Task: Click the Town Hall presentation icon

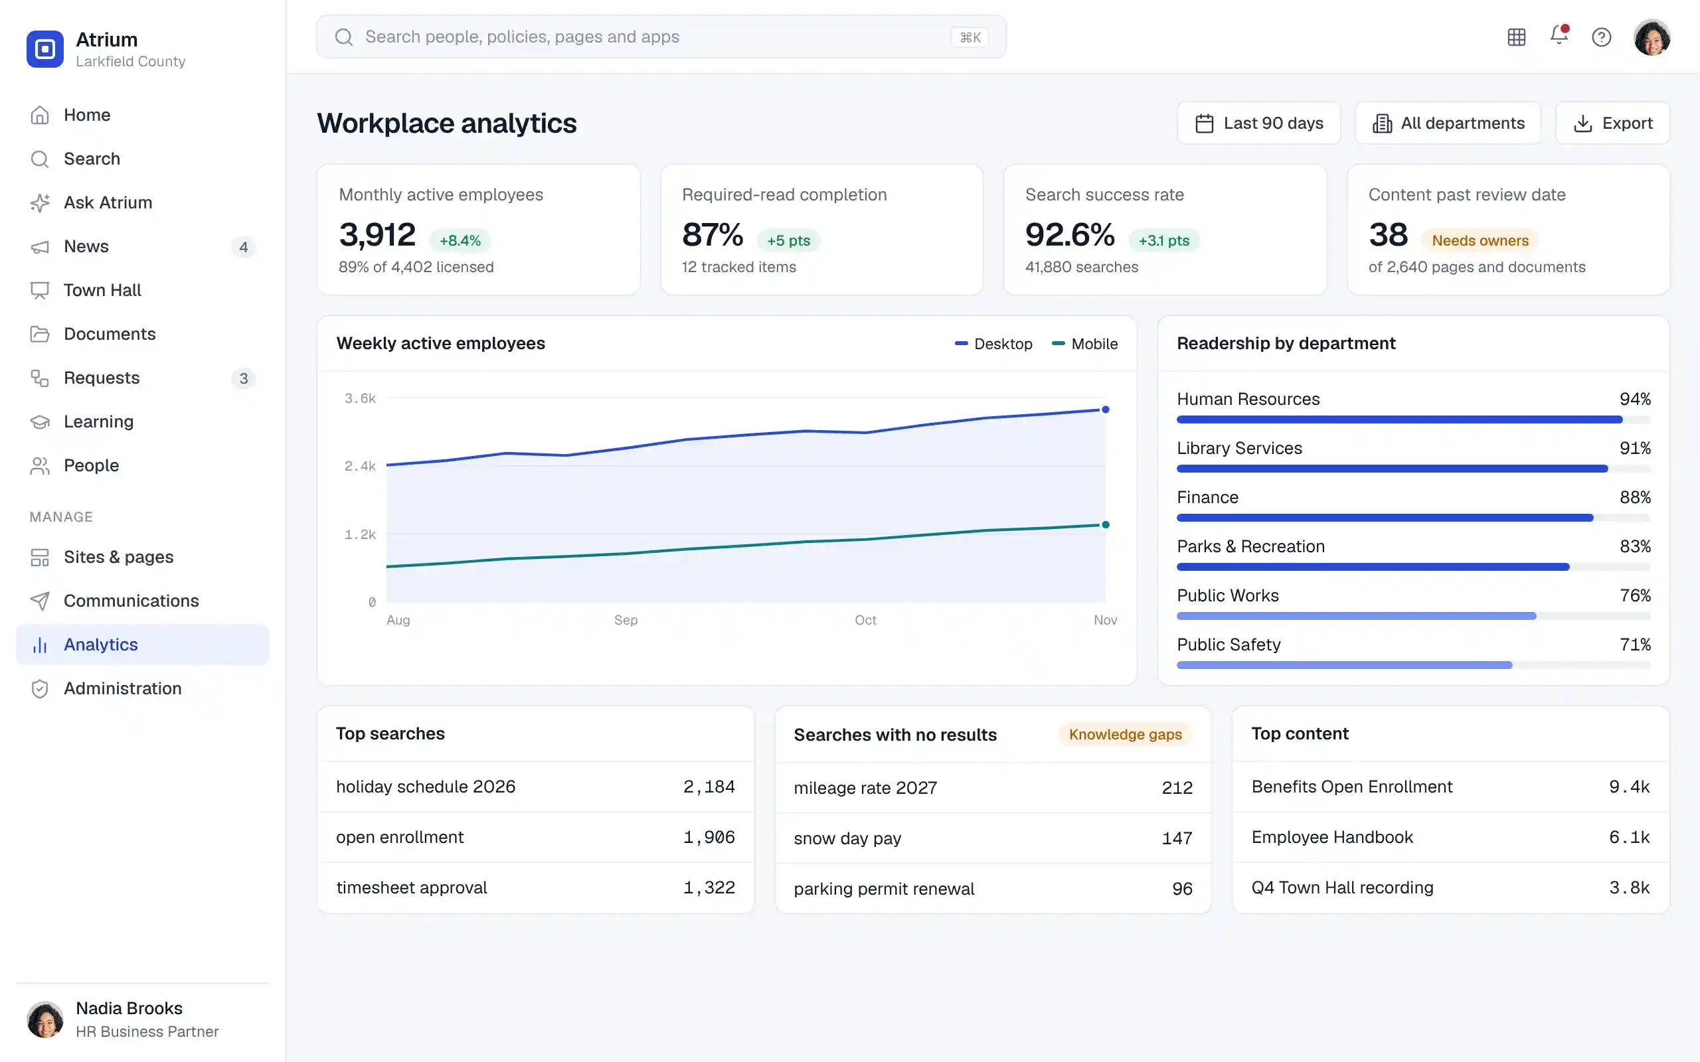Action: [40, 290]
